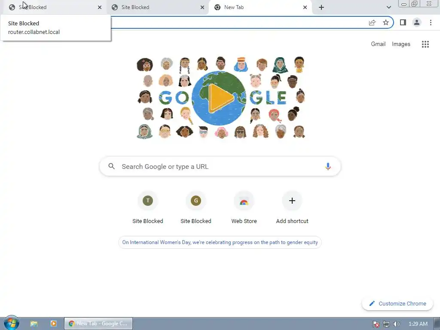Screen dimensions: 440x330
Task: Click the Chrome address bar
Action: [238, 22]
